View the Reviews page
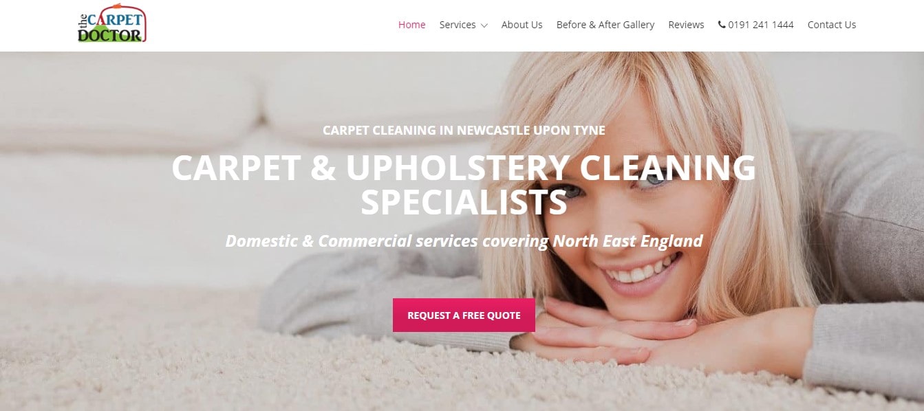The height and width of the screenshot is (411, 924). tap(686, 25)
